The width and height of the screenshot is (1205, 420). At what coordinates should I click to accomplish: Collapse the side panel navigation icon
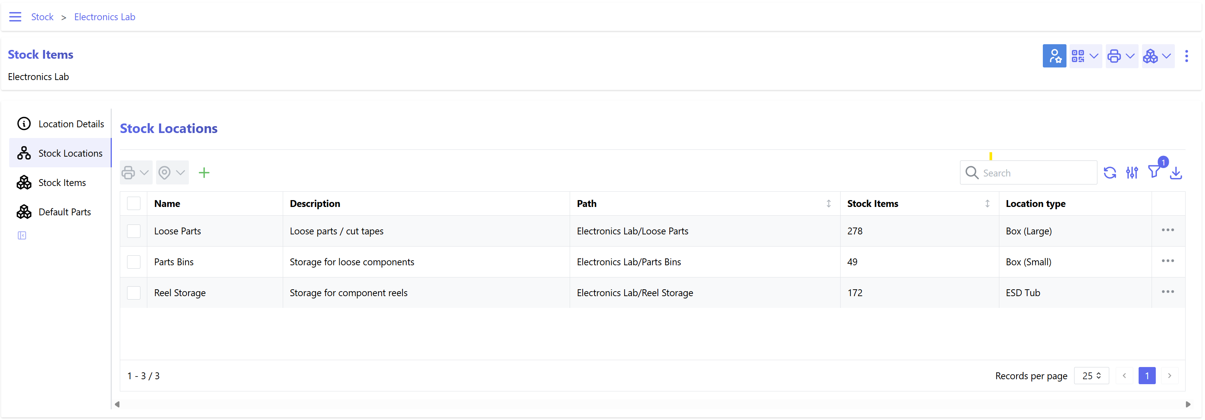pos(22,236)
